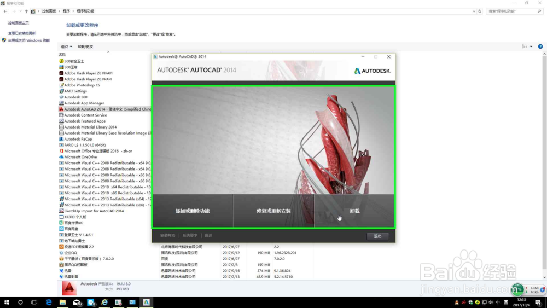The height and width of the screenshot is (308, 547).
Task: Open the recent locations chevron
Action: point(20,11)
